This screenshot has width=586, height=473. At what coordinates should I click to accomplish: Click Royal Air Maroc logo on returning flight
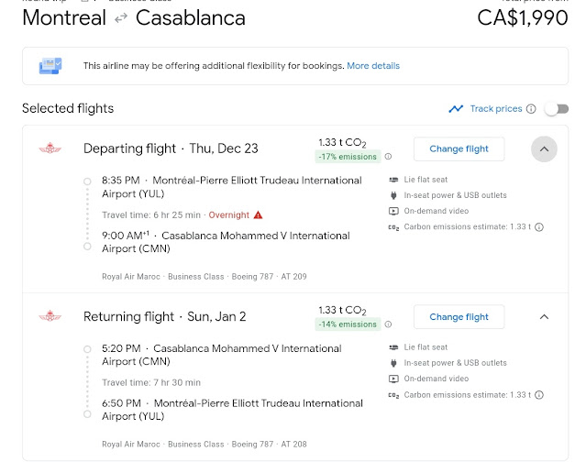click(49, 317)
